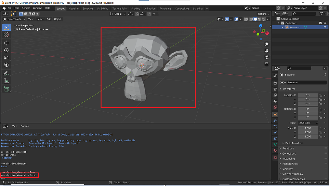The image size is (329, 186).
Task: Click the pan view hand icon
Action: pos(266,51)
